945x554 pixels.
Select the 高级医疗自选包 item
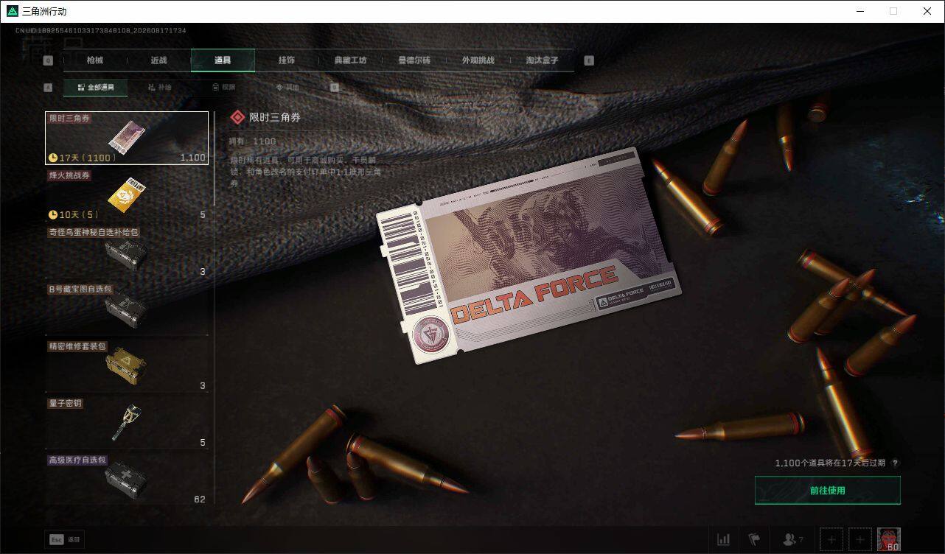pos(127,480)
